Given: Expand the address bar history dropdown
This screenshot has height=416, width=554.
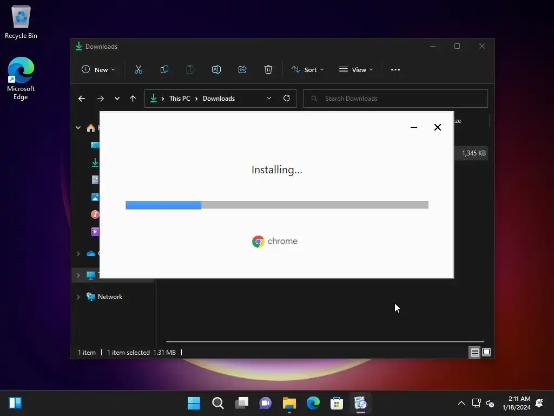Looking at the screenshot, I should [x=269, y=99].
